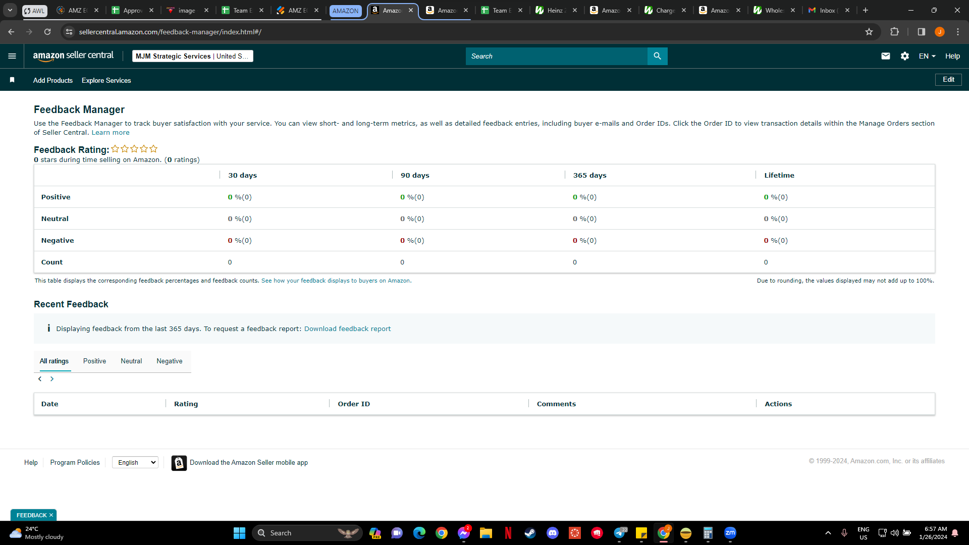Image resolution: width=969 pixels, height=545 pixels.
Task: Open Zoom from the taskbar
Action: coord(730,533)
